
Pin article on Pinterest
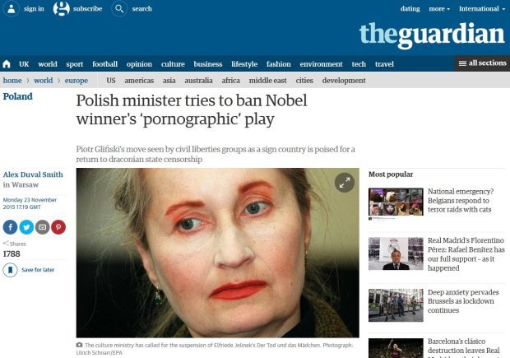click(58, 227)
